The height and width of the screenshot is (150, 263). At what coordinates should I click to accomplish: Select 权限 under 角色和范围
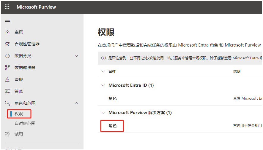(19, 114)
